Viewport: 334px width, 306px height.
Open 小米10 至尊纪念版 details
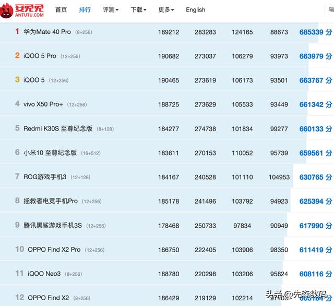click(50, 153)
